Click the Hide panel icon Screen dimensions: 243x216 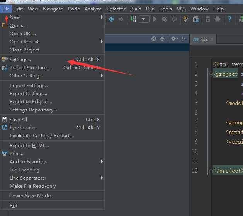(184, 39)
